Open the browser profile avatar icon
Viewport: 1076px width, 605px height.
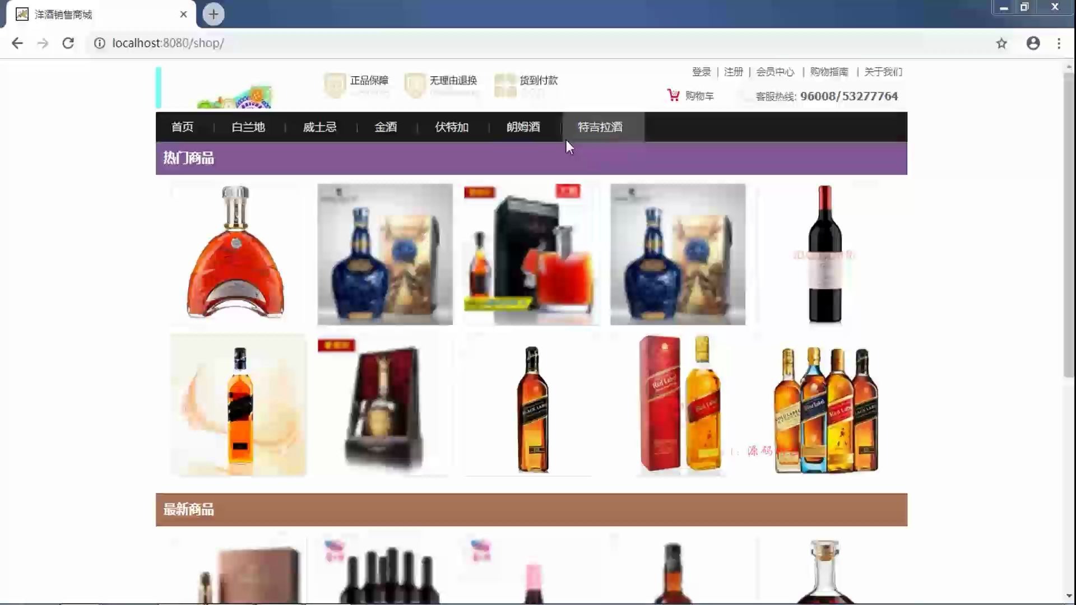1033,43
